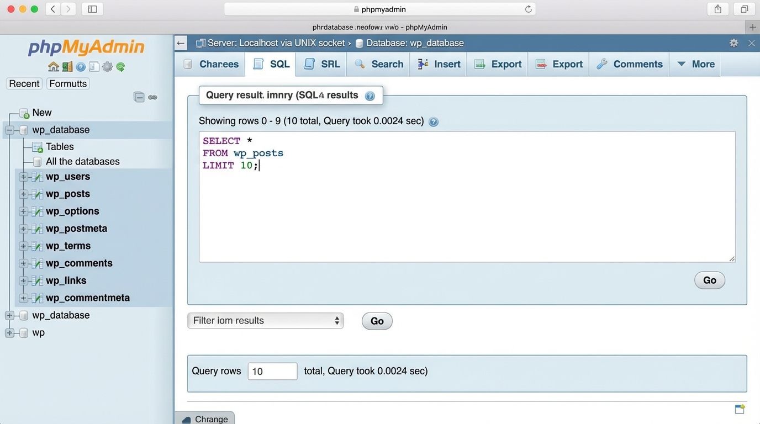This screenshot has height=424, width=760.
Task: Collapse the wp_database tree node
Action: [10, 130]
